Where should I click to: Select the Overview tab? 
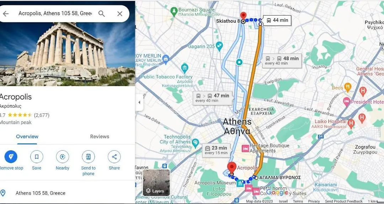click(x=27, y=137)
